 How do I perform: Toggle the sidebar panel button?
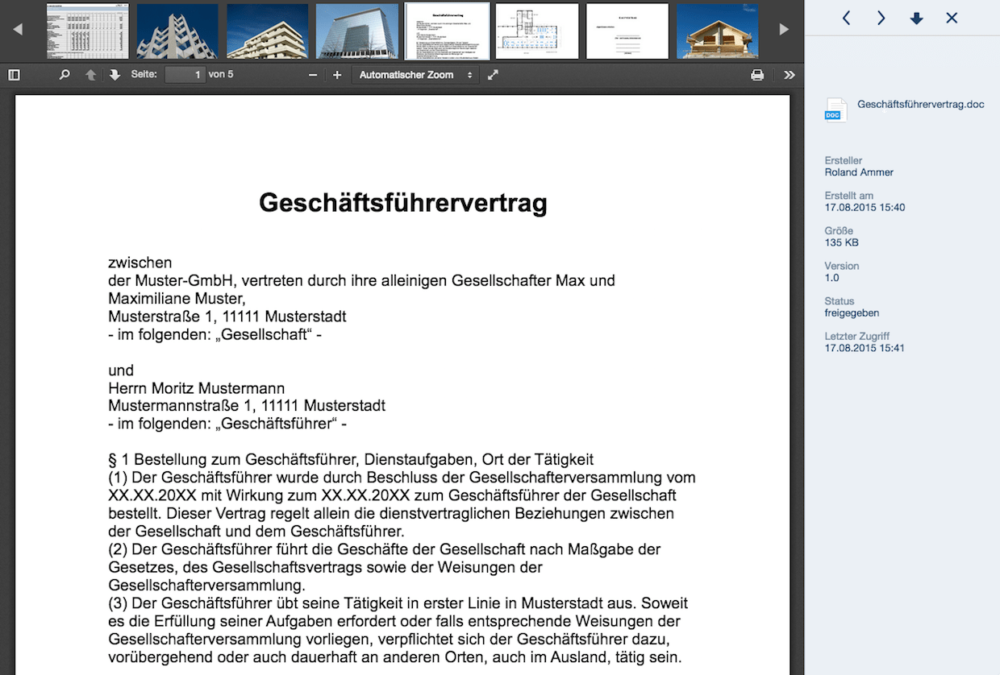[x=14, y=75]
